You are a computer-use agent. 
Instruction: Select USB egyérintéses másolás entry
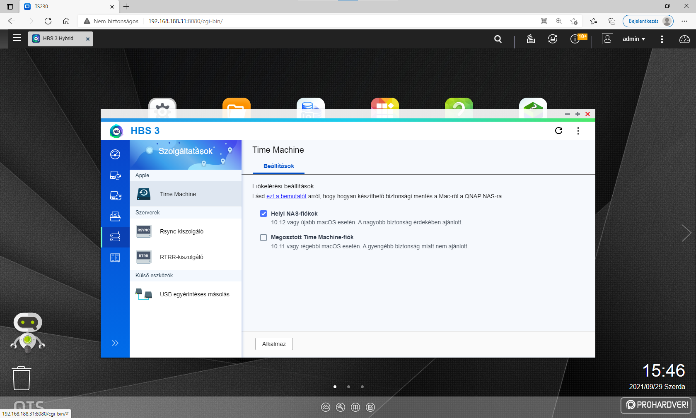pos(186,294)
